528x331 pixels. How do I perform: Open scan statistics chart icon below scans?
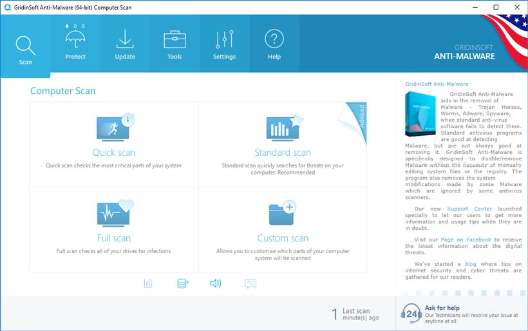[148, 283]
